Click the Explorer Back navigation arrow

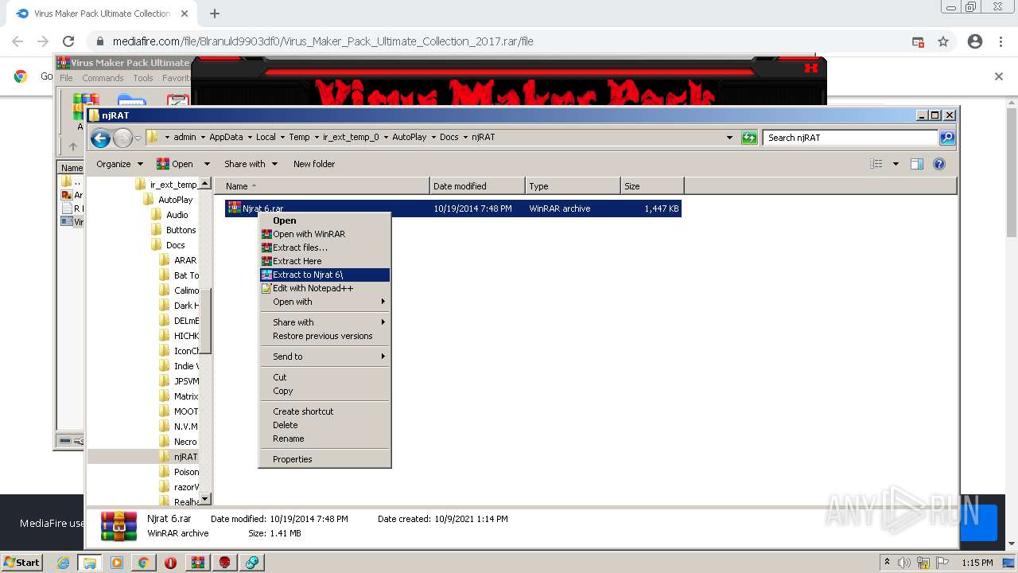coord(100,138)
